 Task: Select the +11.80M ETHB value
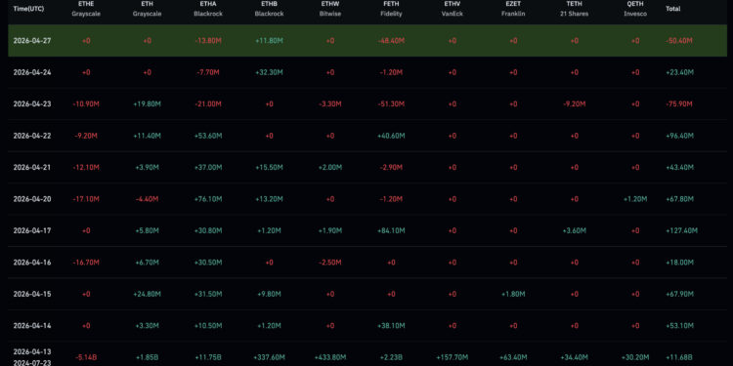(x=269, y=41)
